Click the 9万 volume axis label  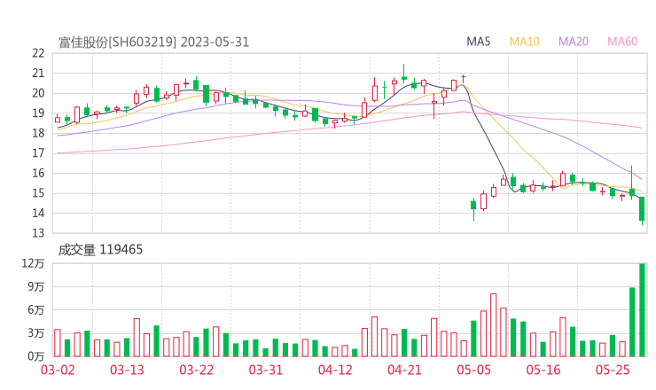36,286
